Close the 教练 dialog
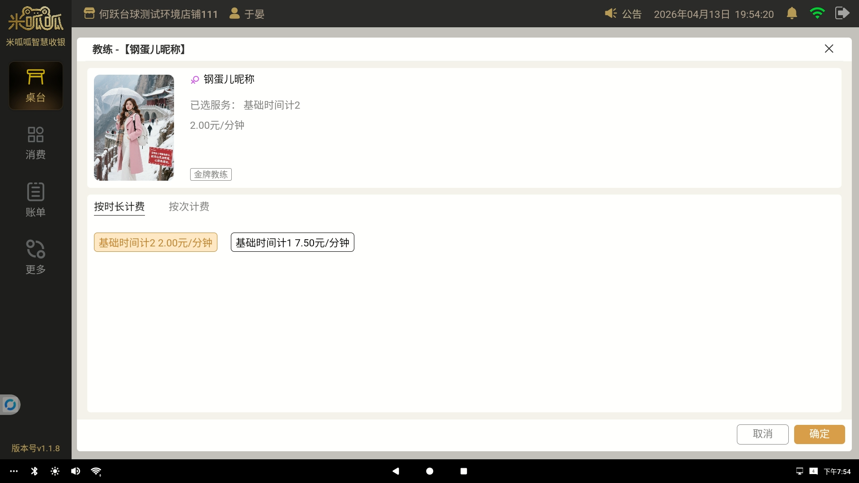Image resolution: width=859 pixels, height=483 pixels. 829,49
